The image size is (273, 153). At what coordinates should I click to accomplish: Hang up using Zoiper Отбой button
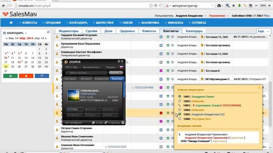[x=75, y=109]
